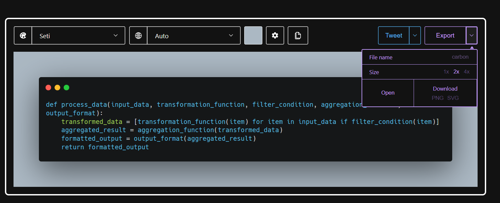
Task: Click the language globe icon
Action: tap(138, 36)
